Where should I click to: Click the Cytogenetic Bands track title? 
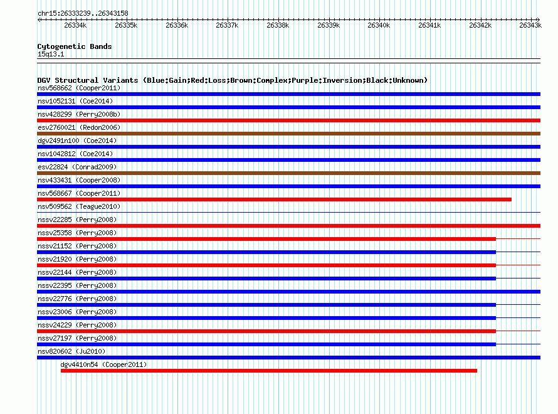point(75,46)
